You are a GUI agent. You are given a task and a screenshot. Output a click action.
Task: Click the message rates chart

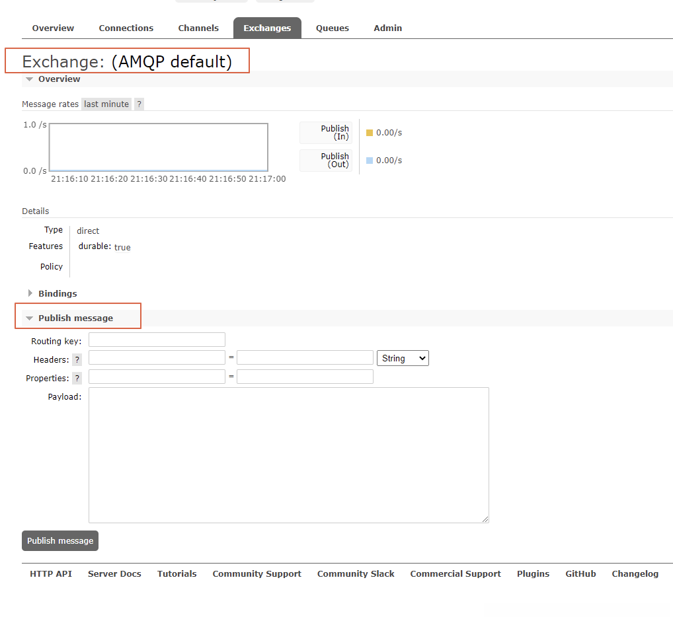(x=159, y=147)
